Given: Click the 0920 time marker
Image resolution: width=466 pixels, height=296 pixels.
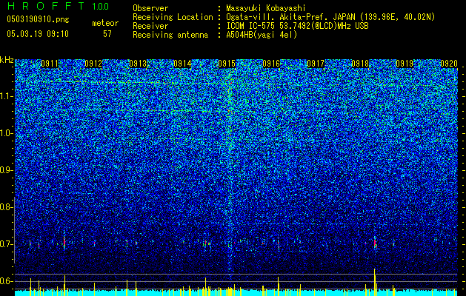Looking at the screenshot, I should tap(449, 64).
